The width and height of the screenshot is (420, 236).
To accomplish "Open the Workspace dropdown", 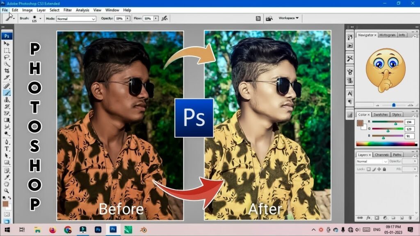I will [x=288, y=18].
